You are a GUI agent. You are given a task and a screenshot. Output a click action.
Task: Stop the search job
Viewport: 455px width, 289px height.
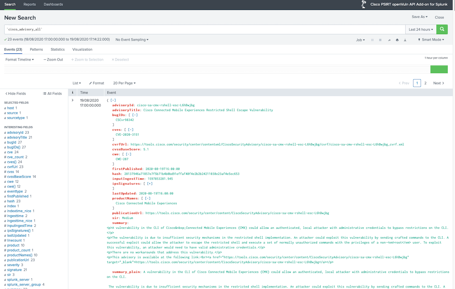[380, 40]
